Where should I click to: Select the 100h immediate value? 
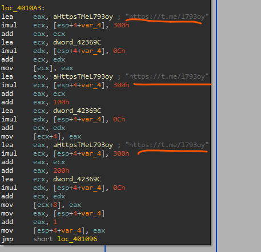[61, 102]
